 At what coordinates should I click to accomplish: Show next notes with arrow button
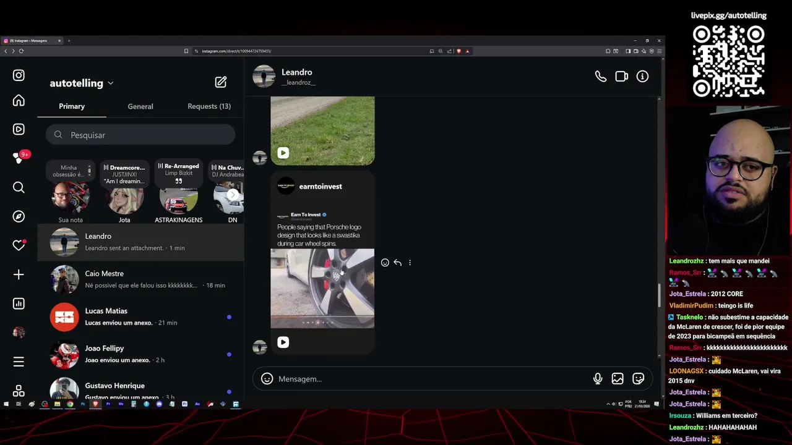tap(233, 195)
